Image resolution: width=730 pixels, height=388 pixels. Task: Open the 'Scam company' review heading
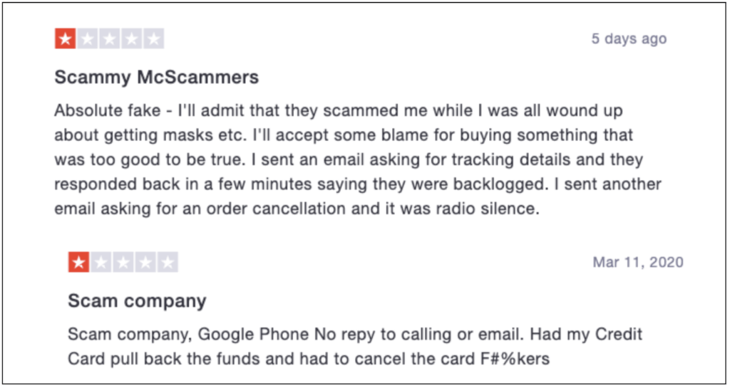[137, 301]
